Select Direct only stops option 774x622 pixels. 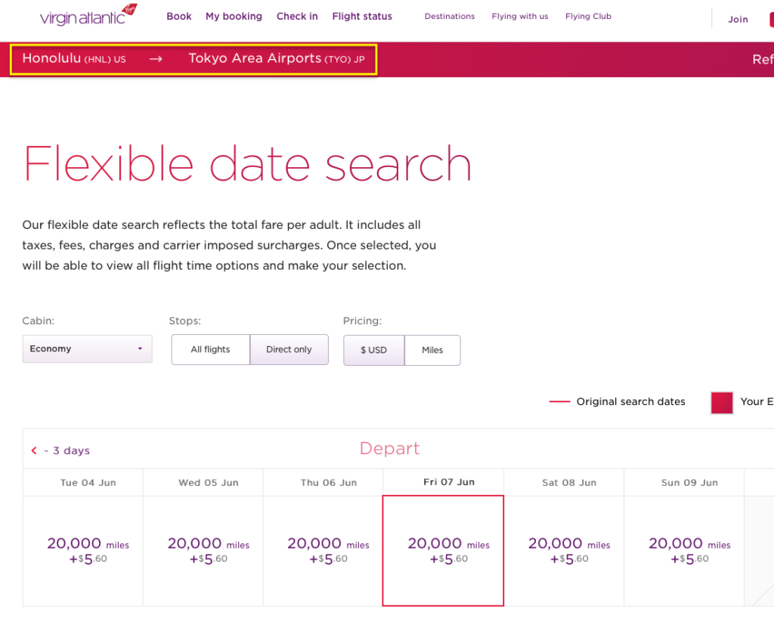coord(289,349)
